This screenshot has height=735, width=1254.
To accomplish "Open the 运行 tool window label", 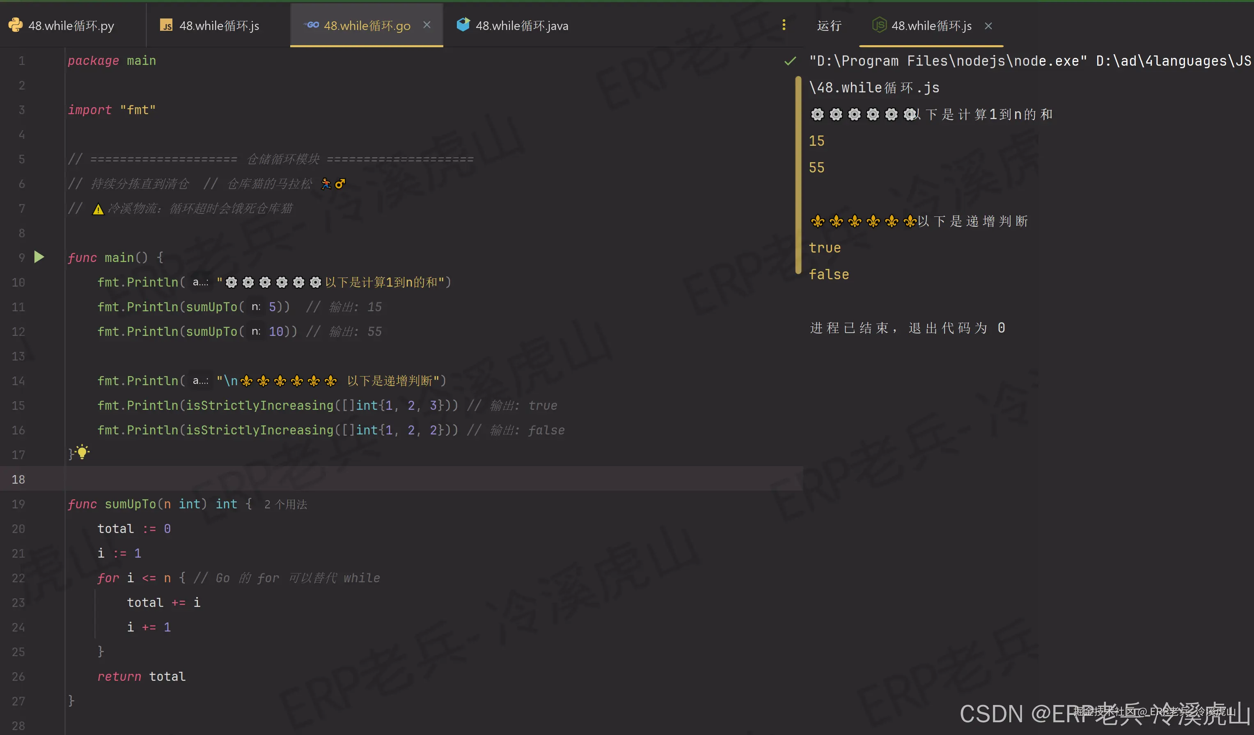I will click(829, 26).
